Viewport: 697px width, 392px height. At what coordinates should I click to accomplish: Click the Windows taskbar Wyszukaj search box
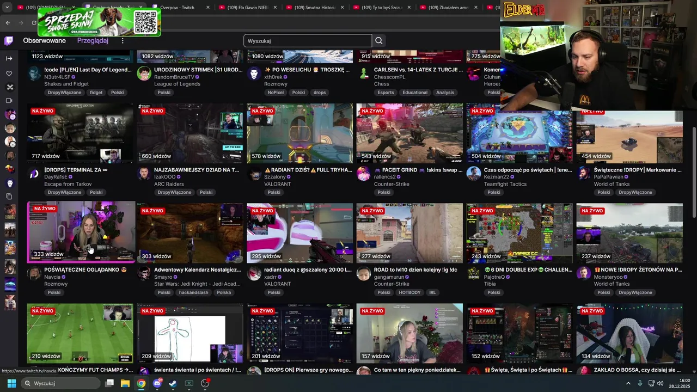pos(61,383)
